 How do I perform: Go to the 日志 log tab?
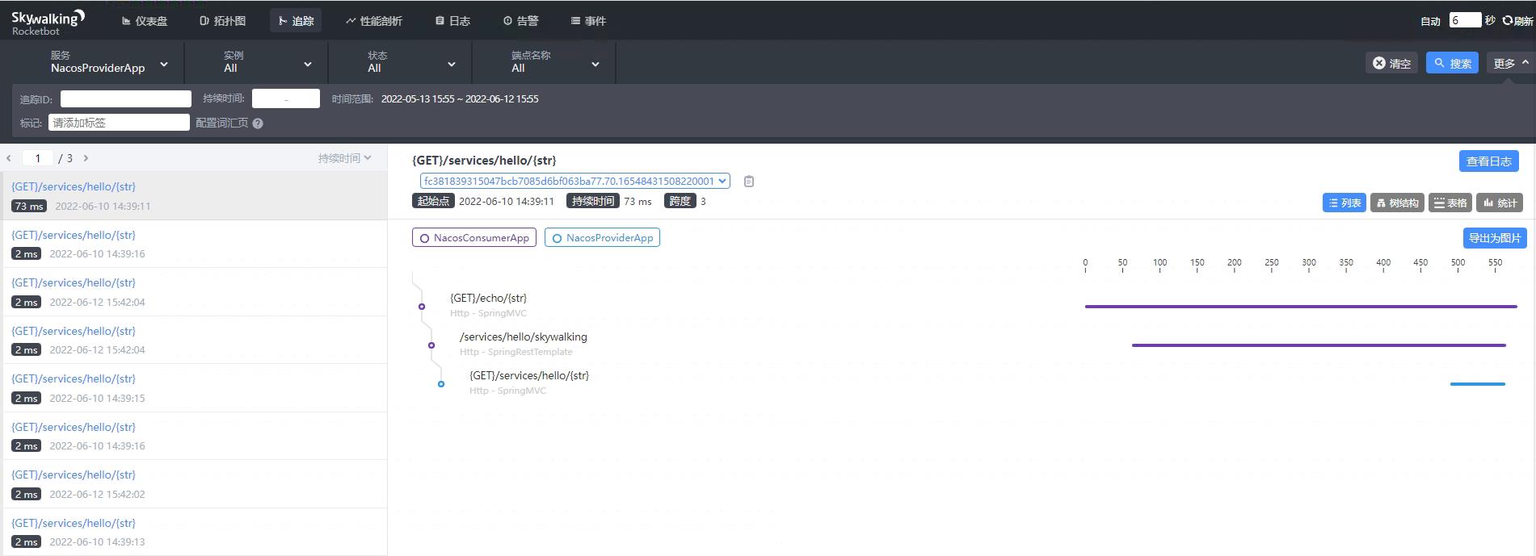tap(452, 21)
